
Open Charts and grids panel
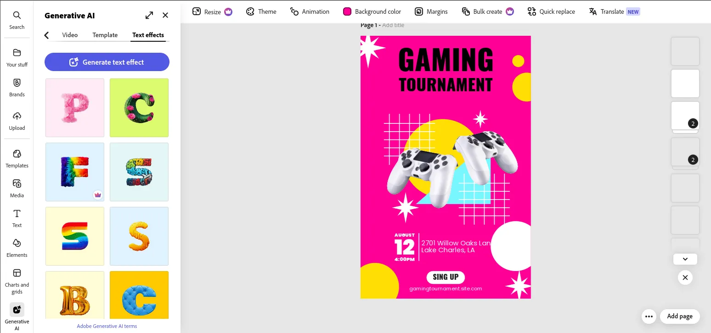click(x=17, y=281)
